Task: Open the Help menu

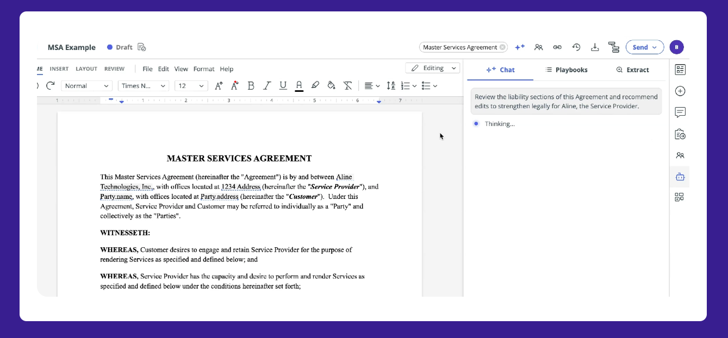Action: point(227,69)
